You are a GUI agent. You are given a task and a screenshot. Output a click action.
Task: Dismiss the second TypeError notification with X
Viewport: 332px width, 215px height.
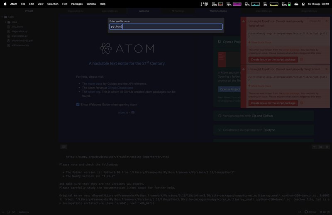click(x=327, y=69)
